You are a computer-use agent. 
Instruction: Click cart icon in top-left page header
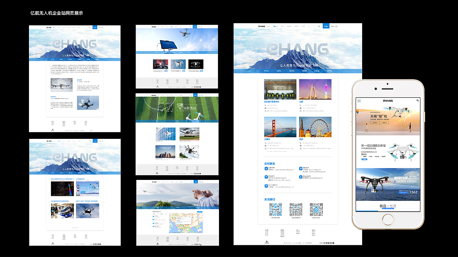coord(101,27)
